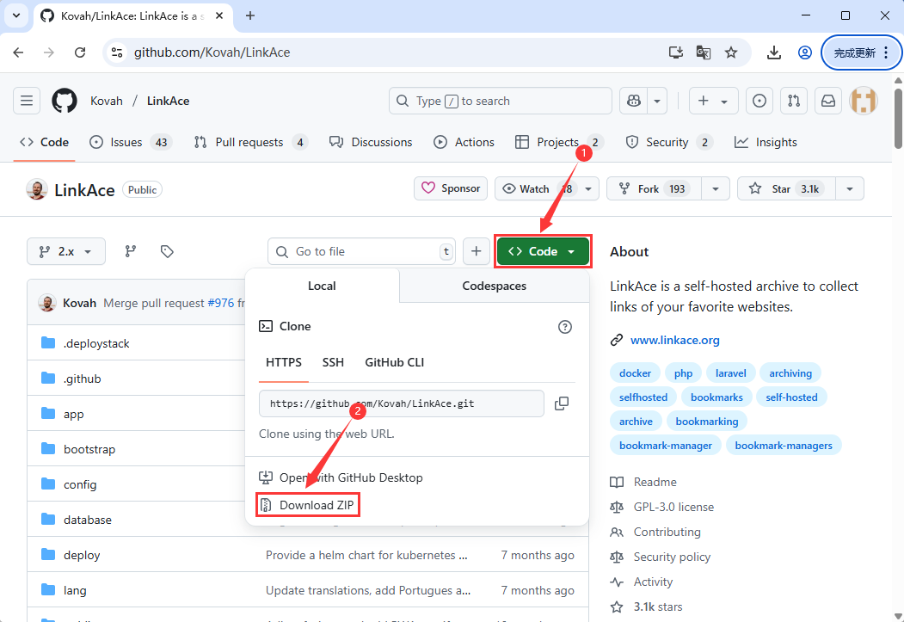Open the Security tab
The height and width of the screenshot is (622, 904).
[669, 142]
